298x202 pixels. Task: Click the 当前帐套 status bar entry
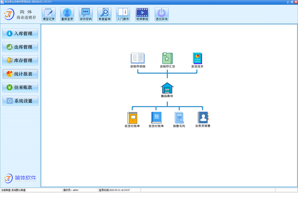tap(31, 190)
